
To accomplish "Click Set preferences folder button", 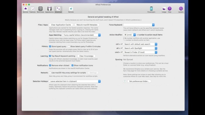I will coord(139,81).
